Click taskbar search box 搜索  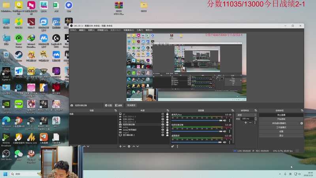pos(25,174)
